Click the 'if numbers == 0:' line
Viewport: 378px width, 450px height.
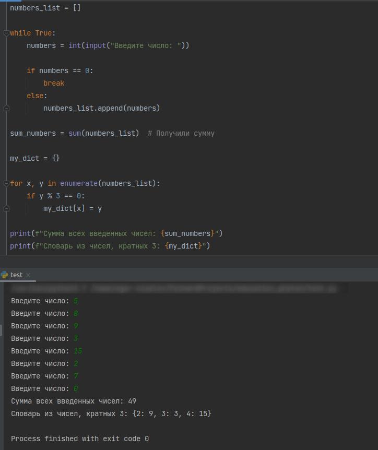pos(60,70)
